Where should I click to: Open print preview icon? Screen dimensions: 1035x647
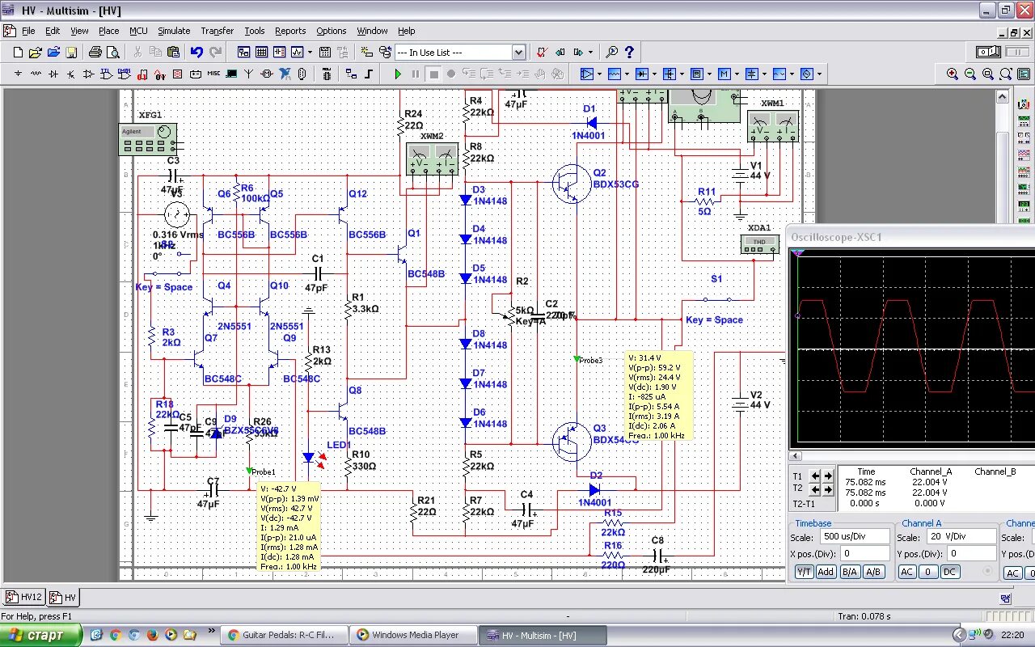tap(112, 53)
